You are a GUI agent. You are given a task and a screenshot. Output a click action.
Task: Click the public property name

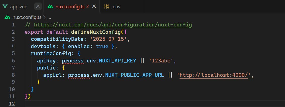[46, 68]
